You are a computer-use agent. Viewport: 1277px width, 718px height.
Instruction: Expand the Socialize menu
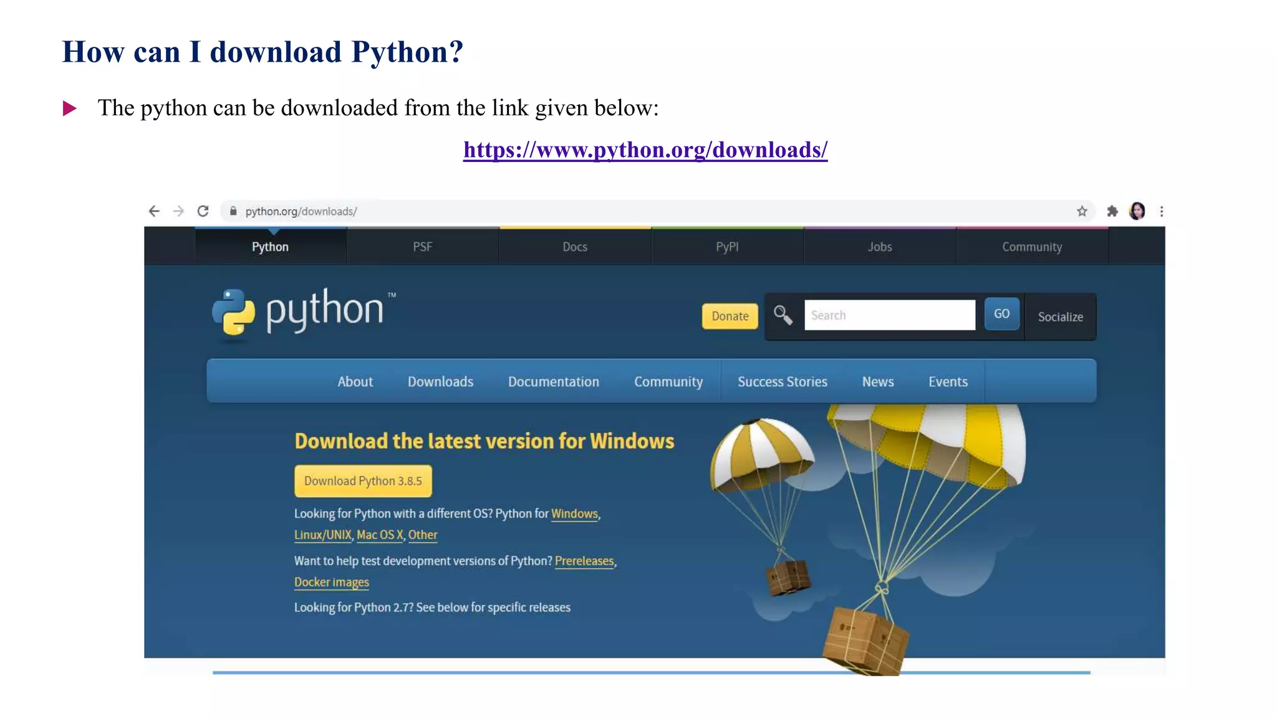point(1060,317)
